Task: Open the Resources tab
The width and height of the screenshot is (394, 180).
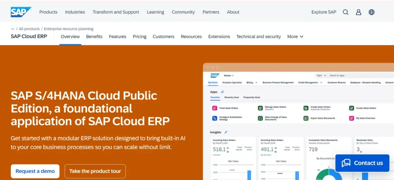Action: (x=191, y=36)
